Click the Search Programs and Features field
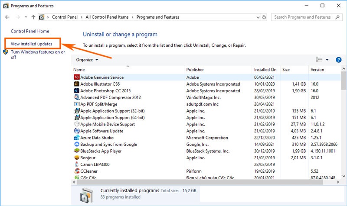The image size is (347, 206). [302, 17]
